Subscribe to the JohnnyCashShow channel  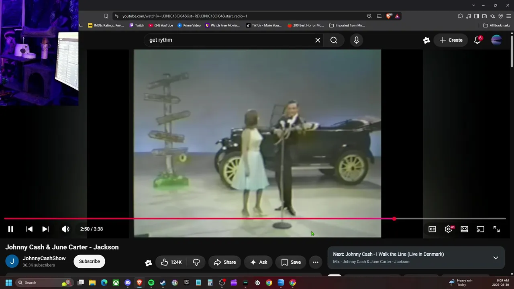[x=90, y=261]
